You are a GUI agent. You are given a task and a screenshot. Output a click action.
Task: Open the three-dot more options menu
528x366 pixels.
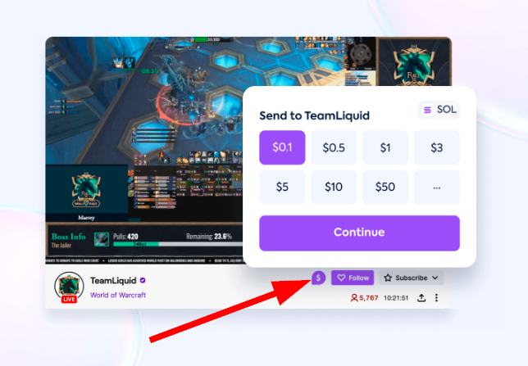tap(436, 298)
